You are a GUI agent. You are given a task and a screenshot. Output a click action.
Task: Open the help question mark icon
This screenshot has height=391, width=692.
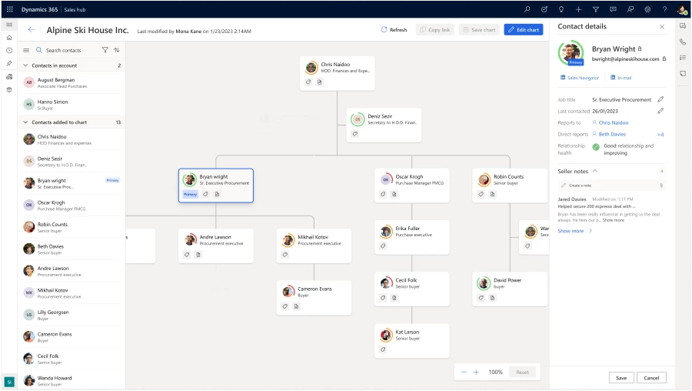(664, 9)
